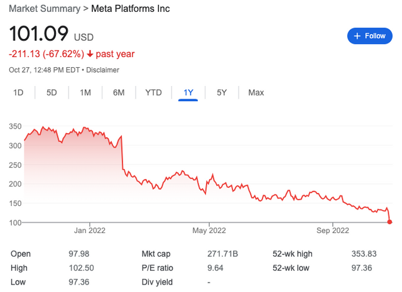
Task: Click the Jan 2022 axis label
Action: [90, 230]
